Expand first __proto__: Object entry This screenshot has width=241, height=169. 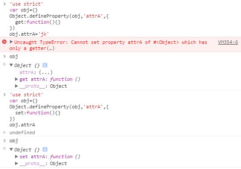coord(16,86)
